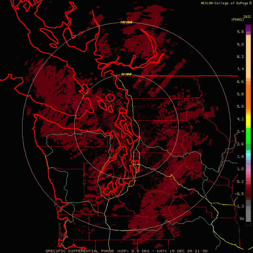
Task: Click the KATX 15 DEC 25 21:30 timestamp
Action: 182,251
